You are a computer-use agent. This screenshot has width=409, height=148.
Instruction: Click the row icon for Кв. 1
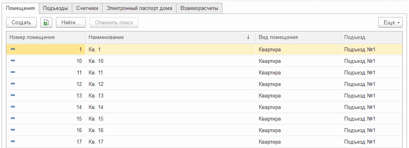(x=13, y=49)
